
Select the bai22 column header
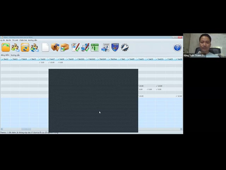click(x=150, y=59)
